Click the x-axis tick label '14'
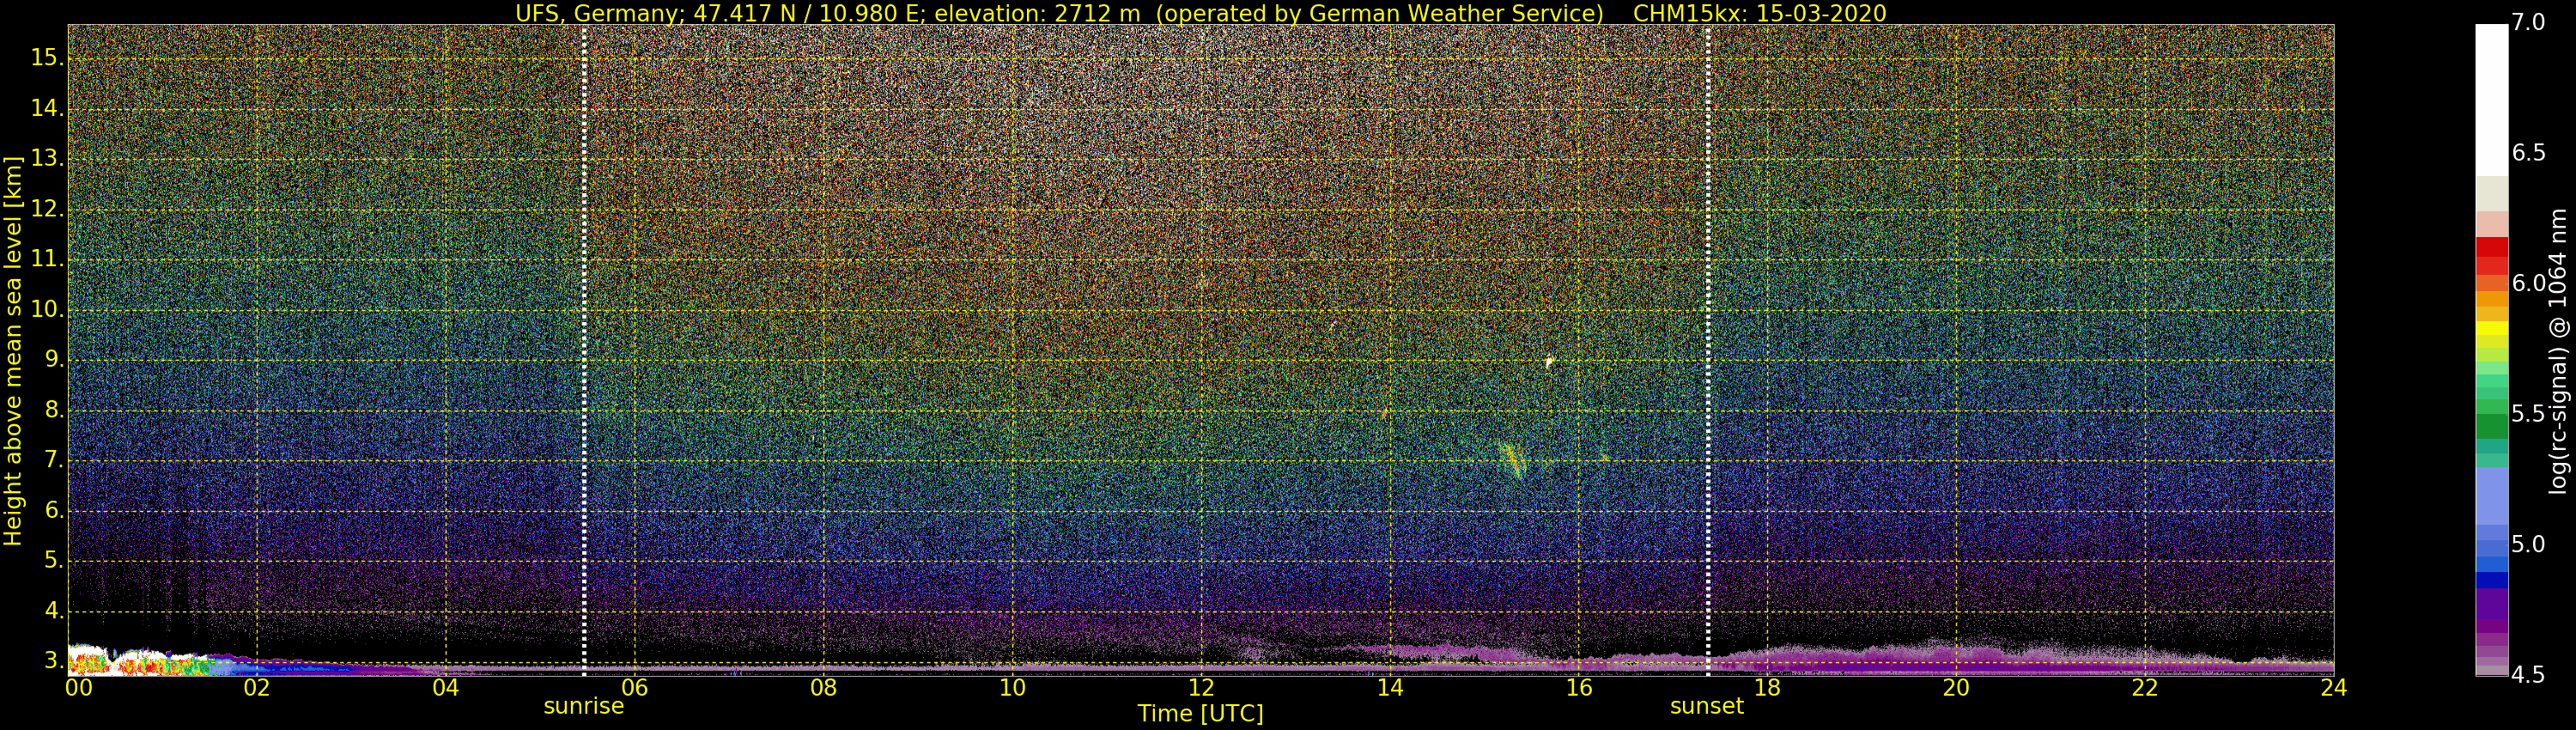Viewport: 2576px width, 730px height. [1390, 688]
